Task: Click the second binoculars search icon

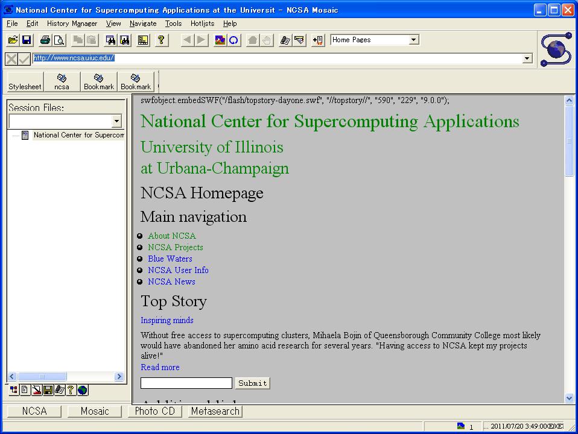Action: pyautogui.click(x=125, y=40)
